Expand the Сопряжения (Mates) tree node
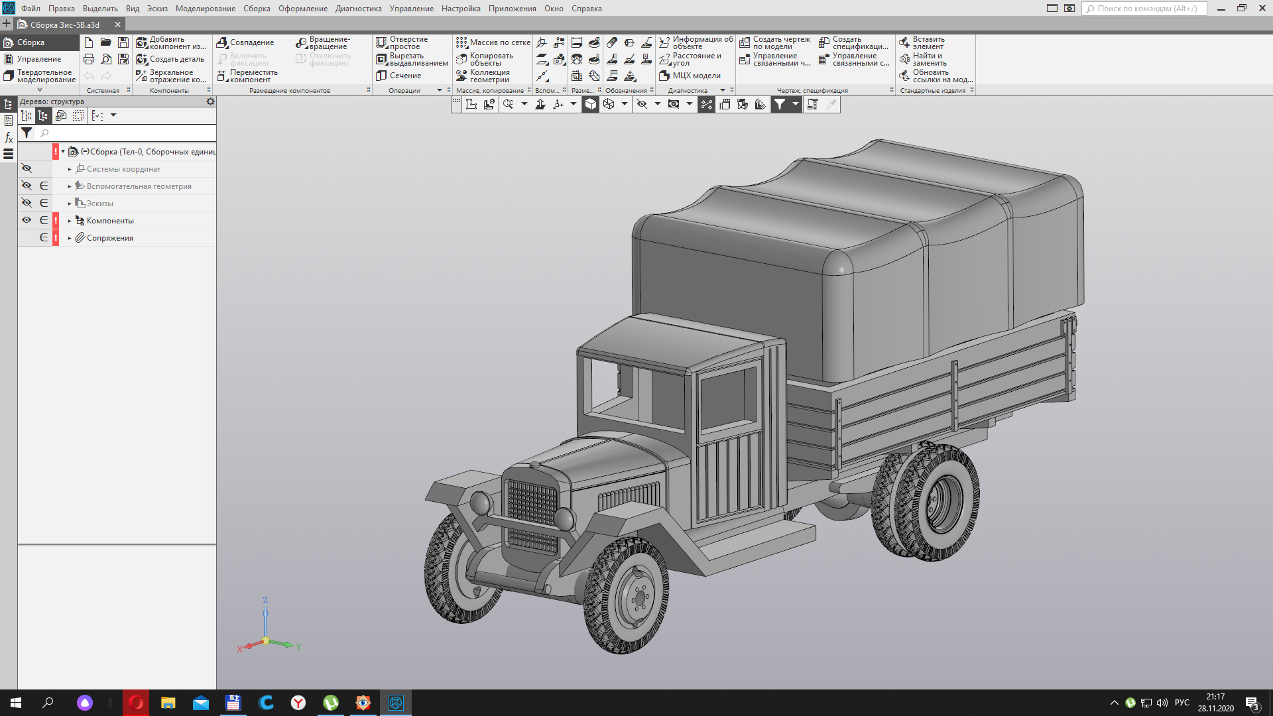This screenshot has width=1273, height=716. pyautogui.click(x=69, y=237)
